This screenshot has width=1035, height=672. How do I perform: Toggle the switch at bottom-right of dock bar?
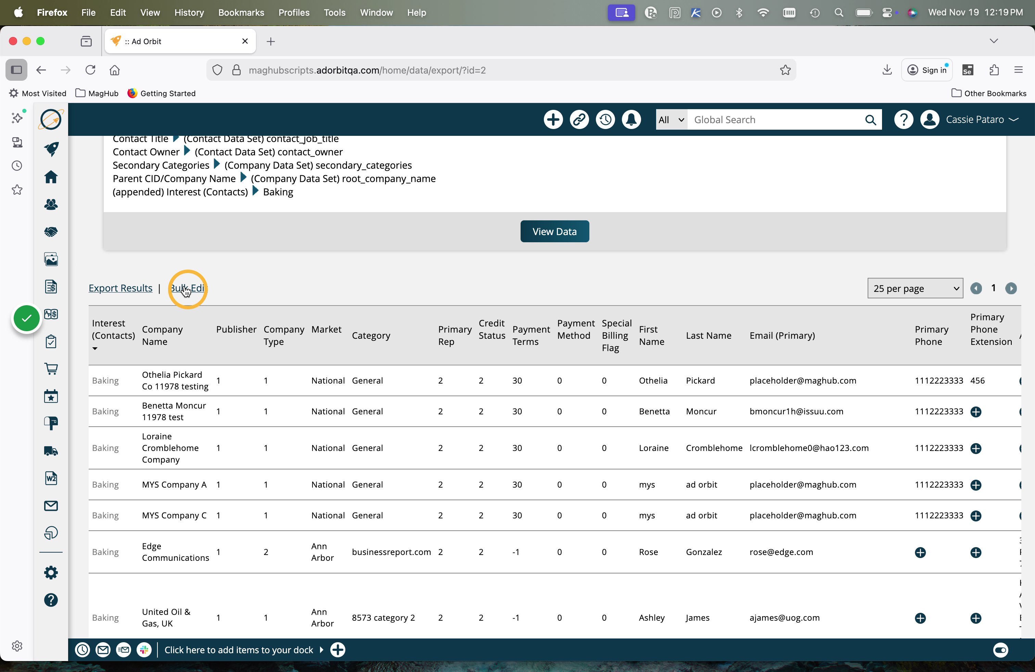pos(1000,650)
